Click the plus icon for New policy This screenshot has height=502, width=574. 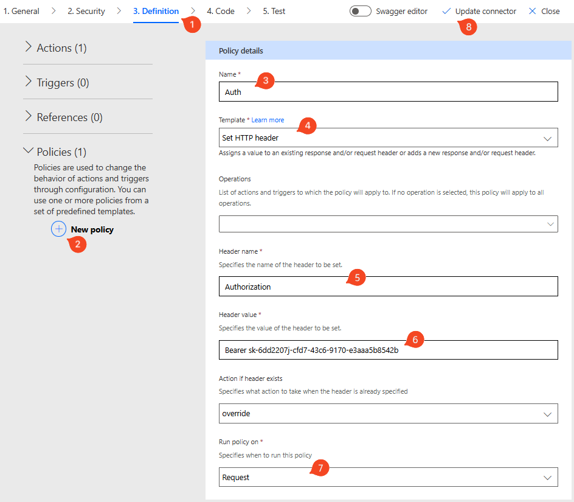pos(58,229)
